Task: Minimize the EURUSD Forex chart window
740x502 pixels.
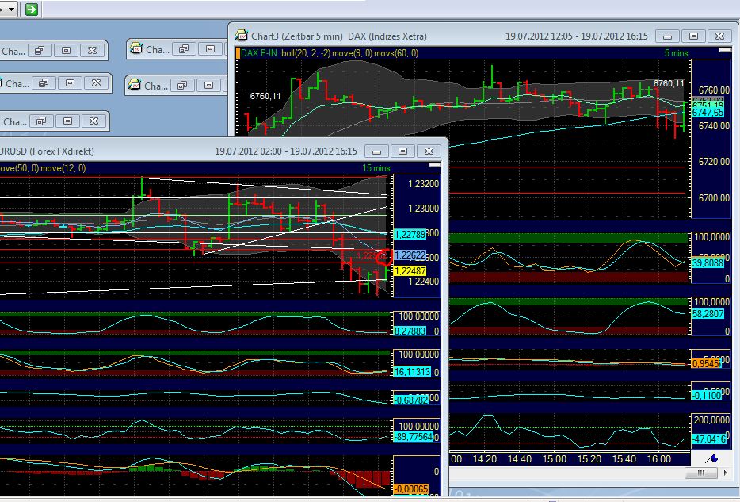Action: (376, 151)
